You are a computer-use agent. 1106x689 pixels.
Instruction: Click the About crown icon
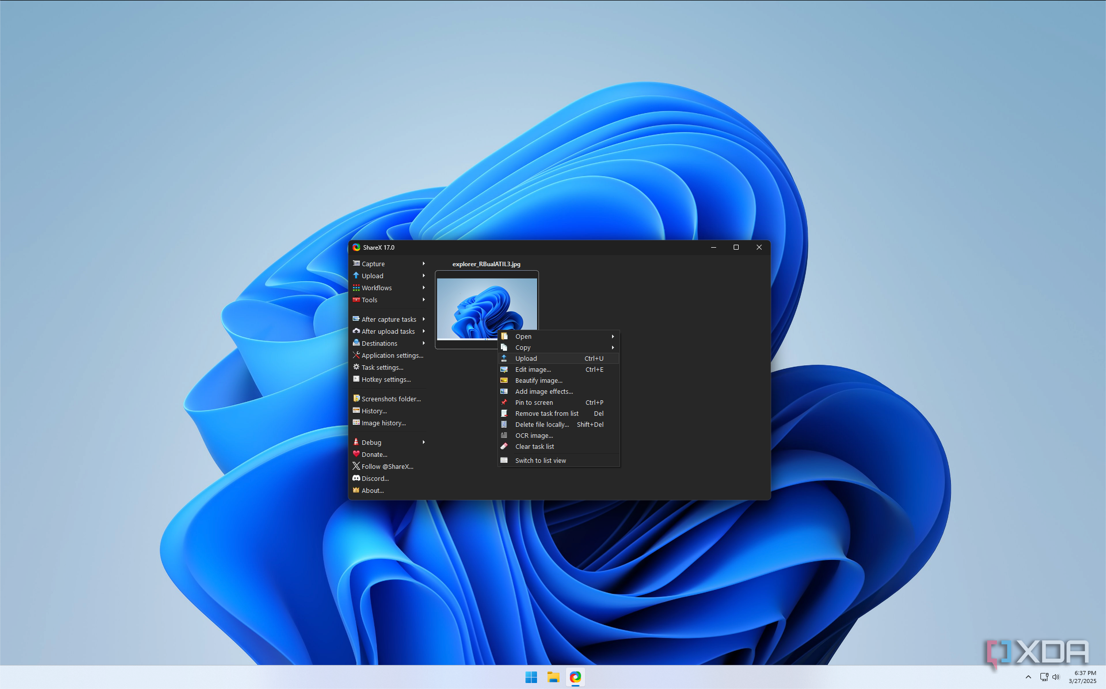pyautogui.click(x=356, y=490)
